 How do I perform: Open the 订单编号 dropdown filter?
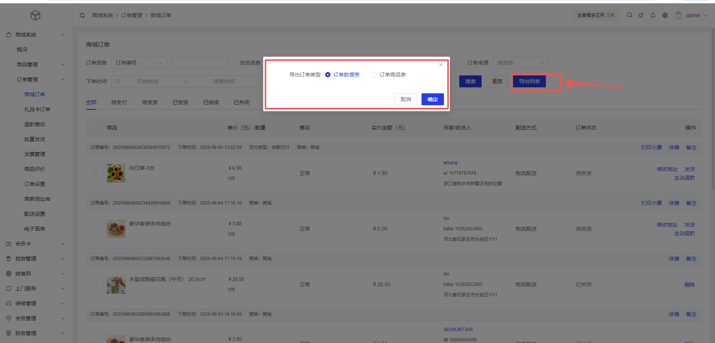[139, 63]
